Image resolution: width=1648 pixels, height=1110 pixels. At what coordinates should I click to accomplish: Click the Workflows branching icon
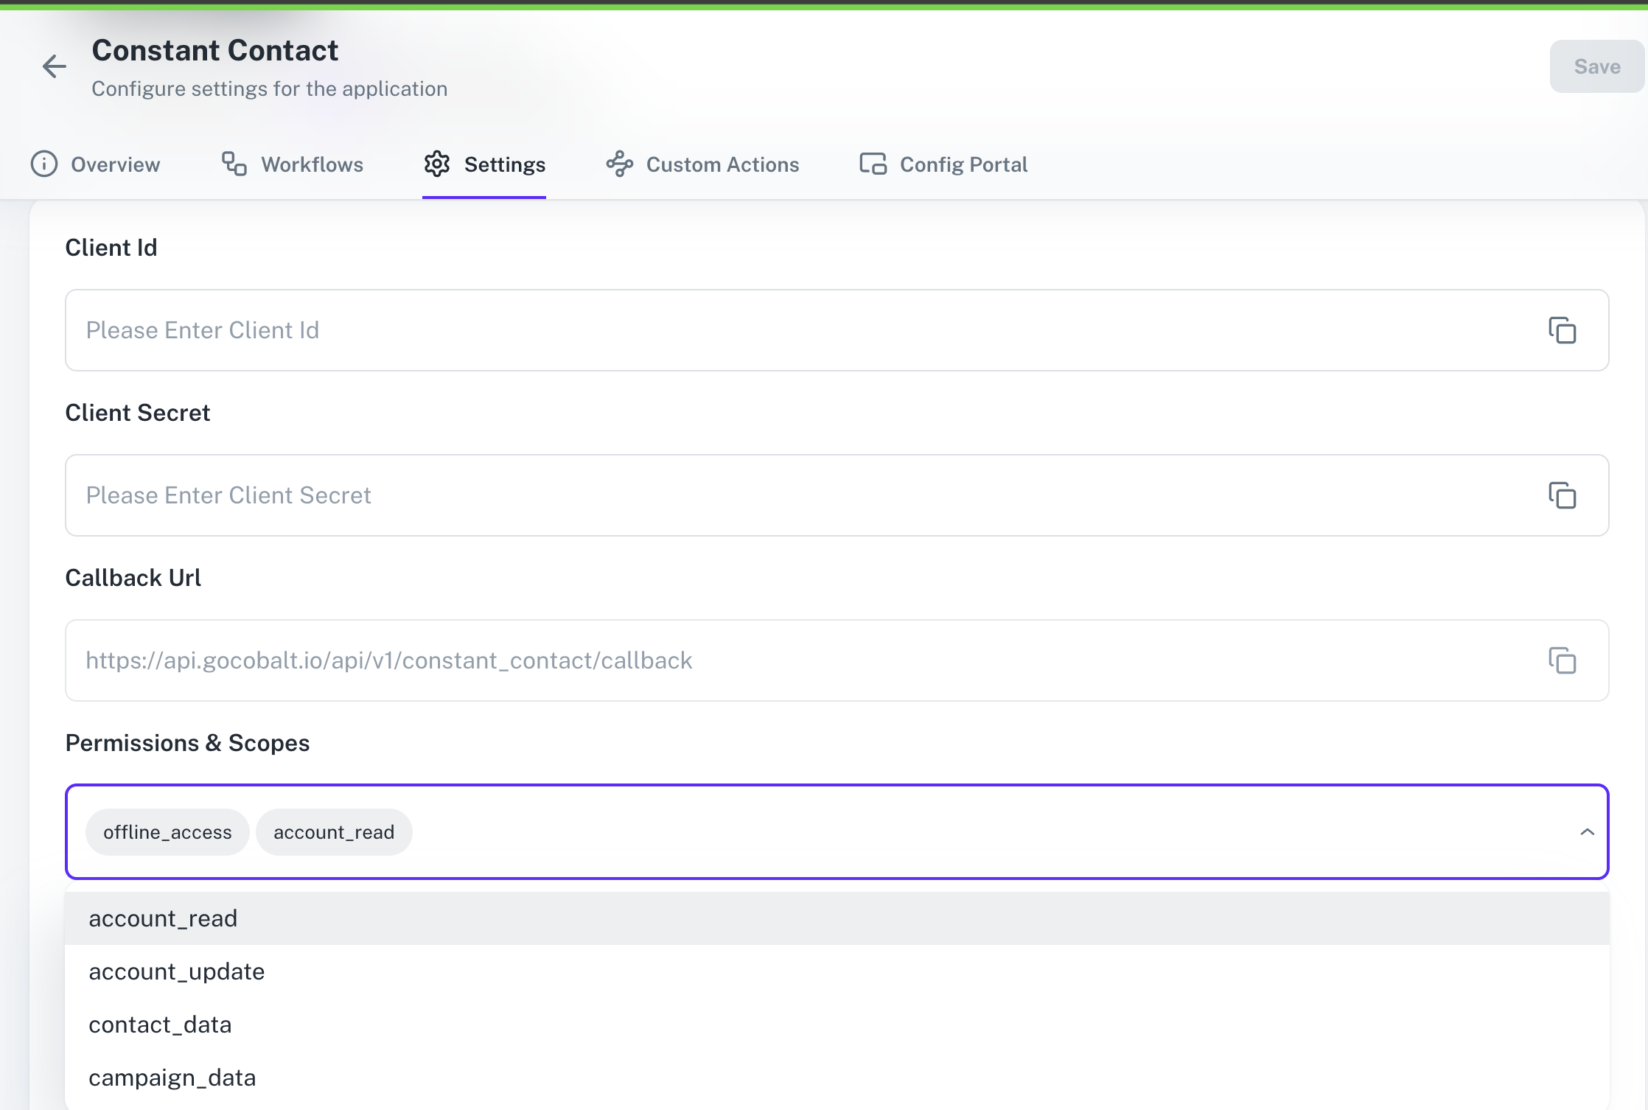click(233, 164)
